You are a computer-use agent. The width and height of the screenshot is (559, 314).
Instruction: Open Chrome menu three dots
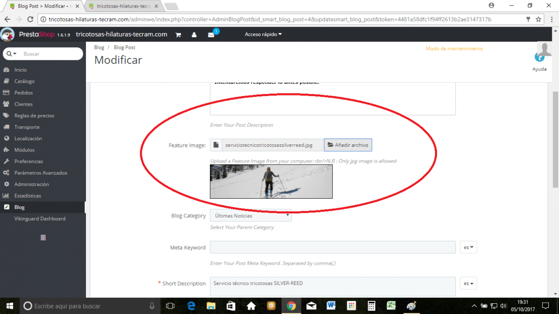[551, 19]
